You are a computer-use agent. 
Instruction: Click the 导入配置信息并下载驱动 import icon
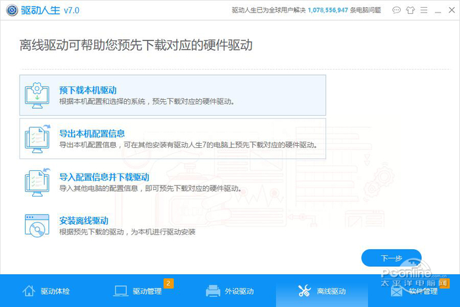pos(37,182)
